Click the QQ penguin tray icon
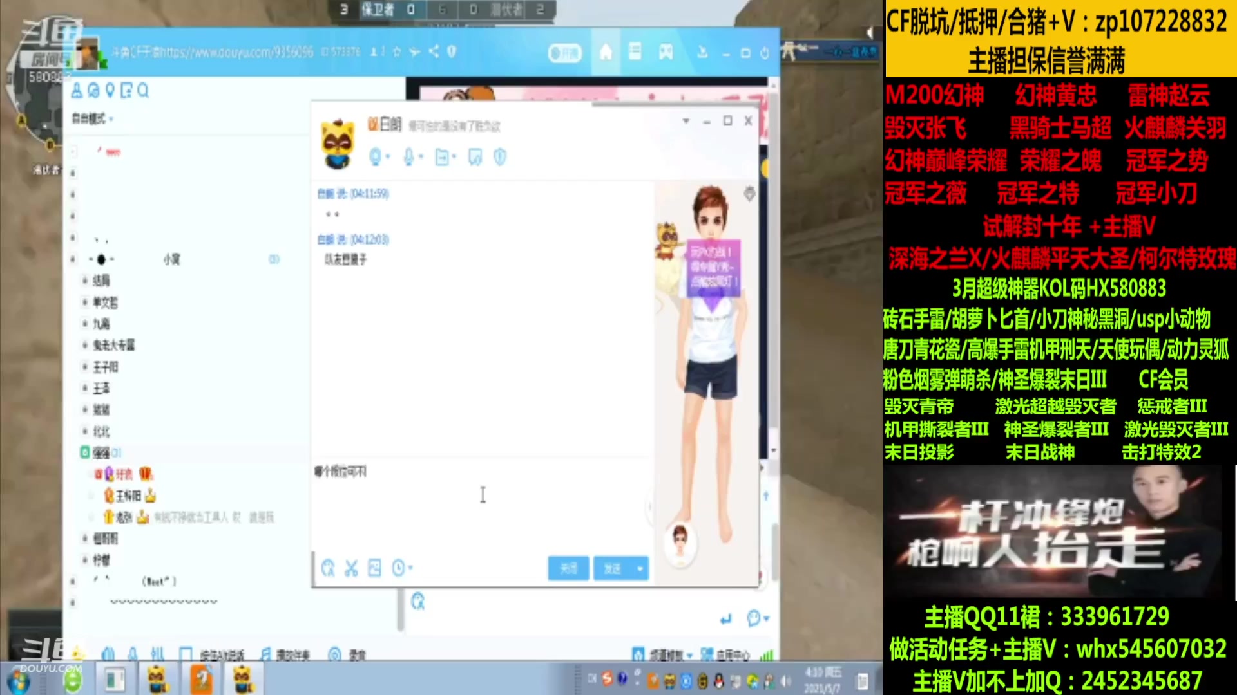1237x695 pixels. 719,680
